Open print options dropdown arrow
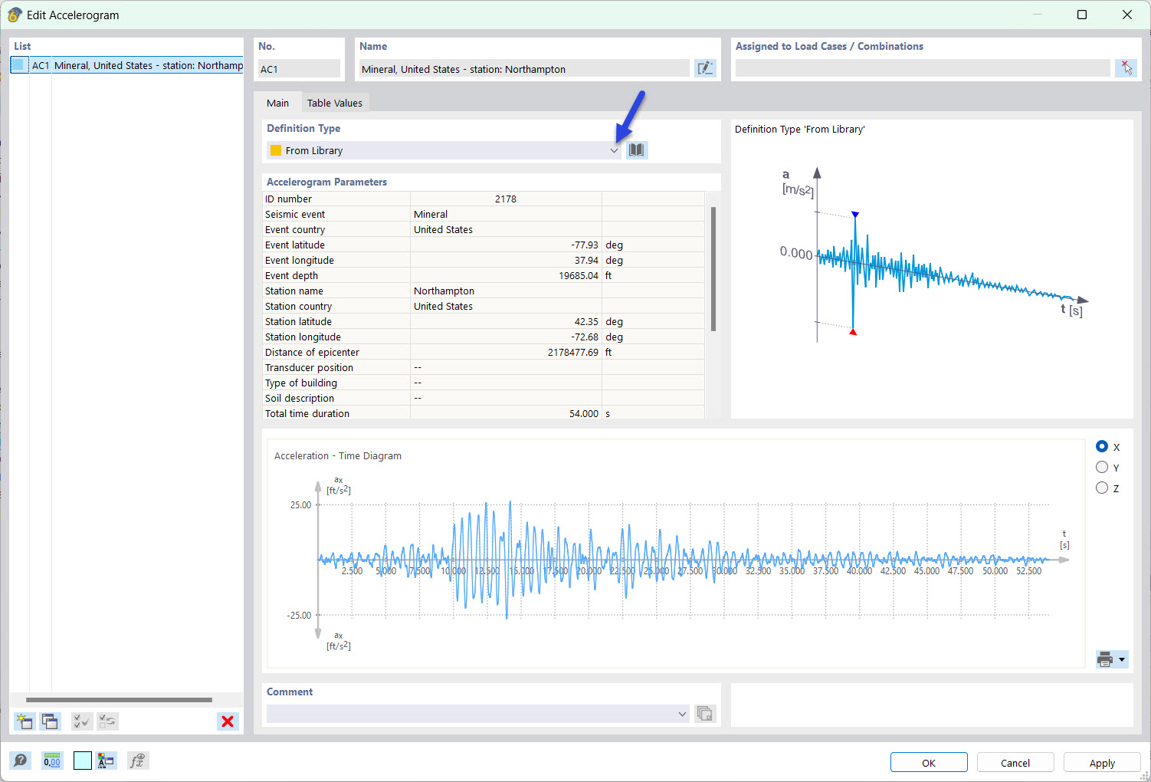 coord(1122,659)
